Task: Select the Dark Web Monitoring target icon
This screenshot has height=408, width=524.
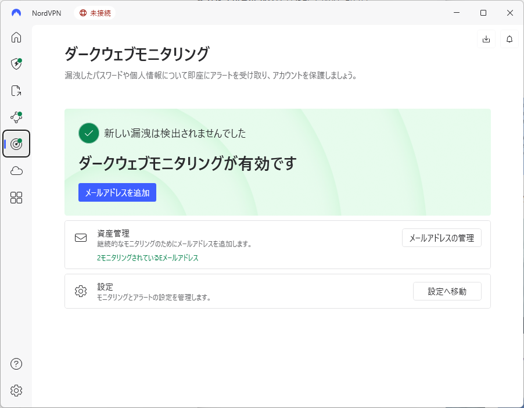Action: [x=16, y=144]
